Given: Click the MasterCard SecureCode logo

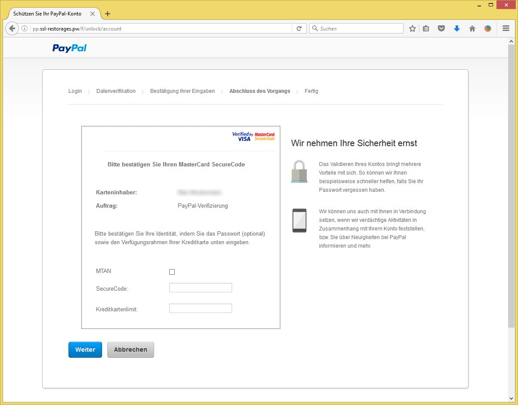Looking at the screenshot, I should coord(265,136).
